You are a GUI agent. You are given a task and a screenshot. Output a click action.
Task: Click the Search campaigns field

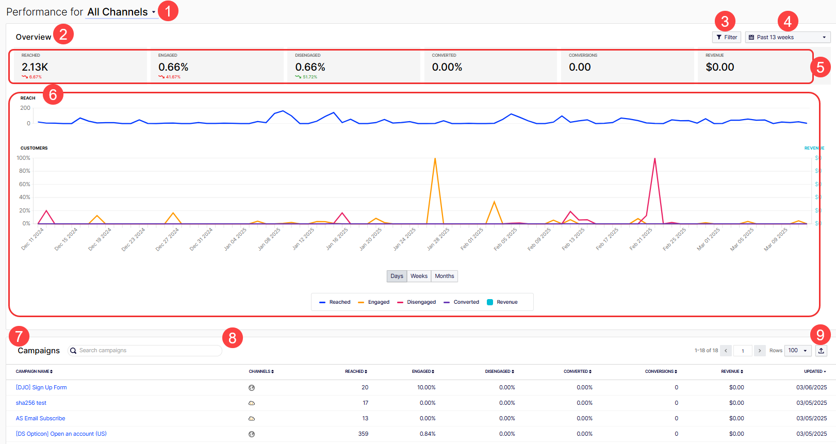tap(147, 351)
